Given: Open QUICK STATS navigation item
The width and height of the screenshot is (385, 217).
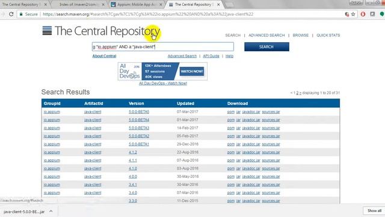Looking at the screenshot, I should click(x=328, y=35).
